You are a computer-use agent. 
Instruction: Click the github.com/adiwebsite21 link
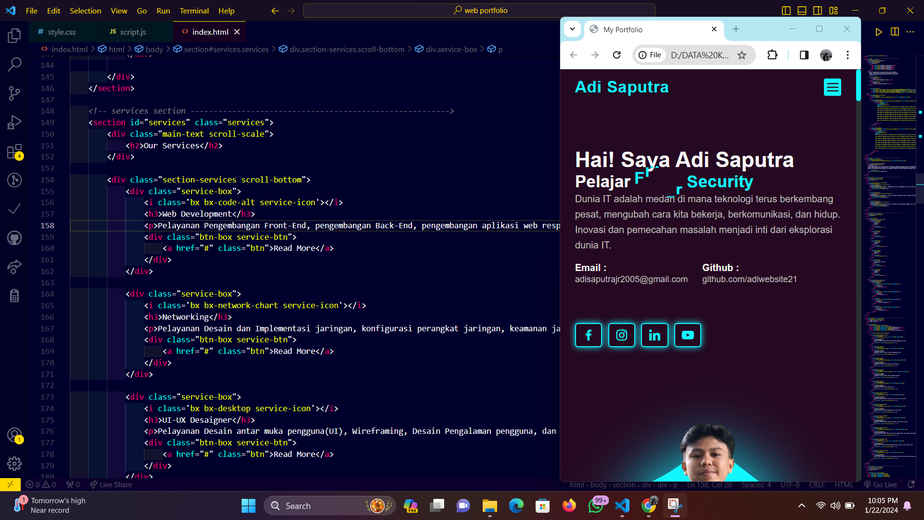pos(749,279)
